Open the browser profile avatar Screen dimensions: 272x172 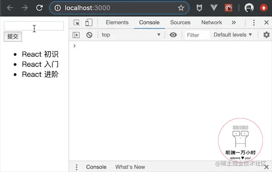coord(249,8)
